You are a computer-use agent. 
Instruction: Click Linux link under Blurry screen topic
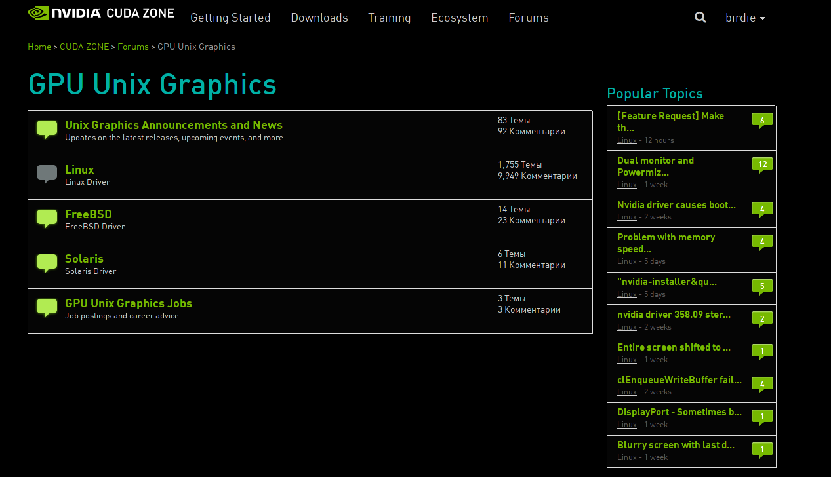point(627,457)
